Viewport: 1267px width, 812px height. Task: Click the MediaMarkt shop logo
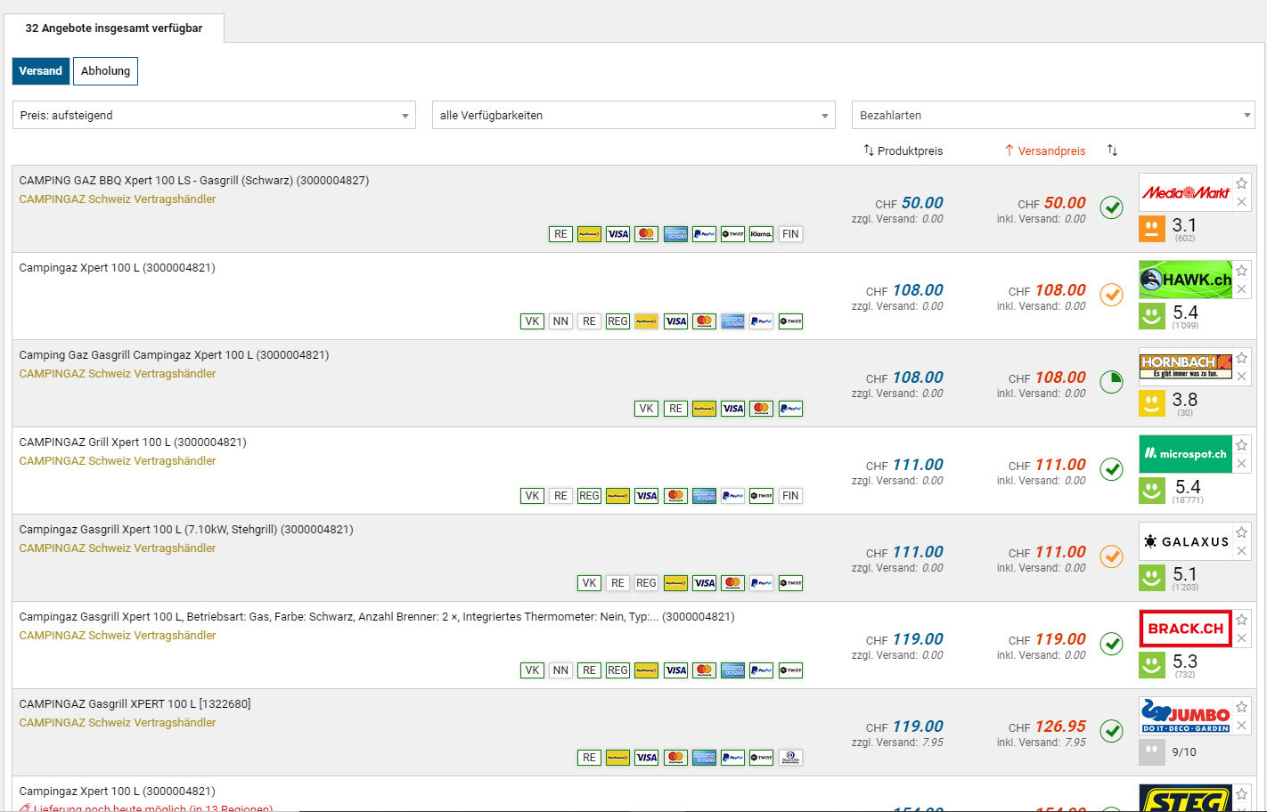pyautogui.click(x=1185, y=192)
